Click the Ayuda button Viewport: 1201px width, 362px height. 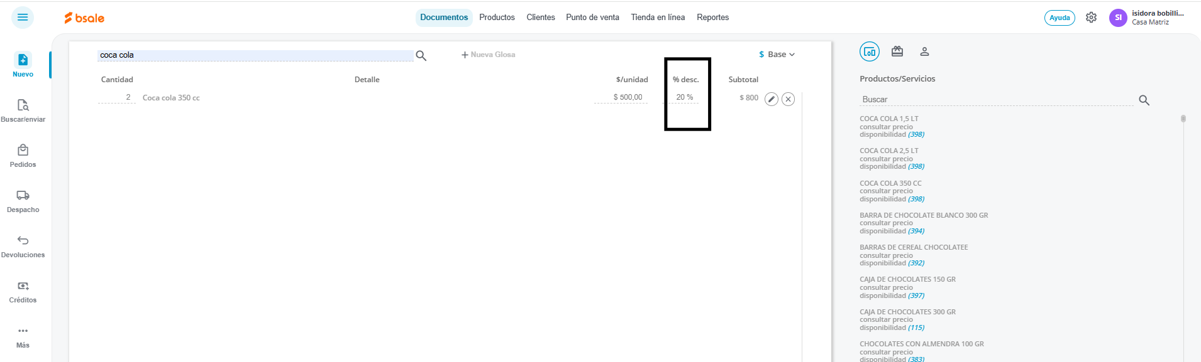pos(1060,18)
